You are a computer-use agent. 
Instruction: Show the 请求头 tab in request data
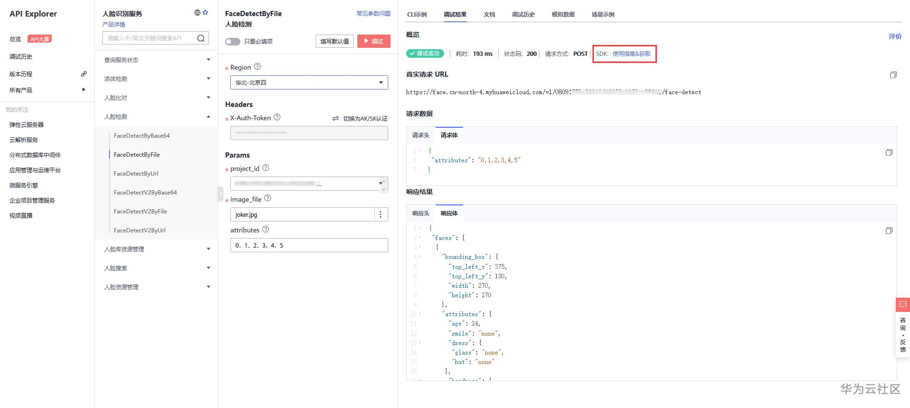421,135
